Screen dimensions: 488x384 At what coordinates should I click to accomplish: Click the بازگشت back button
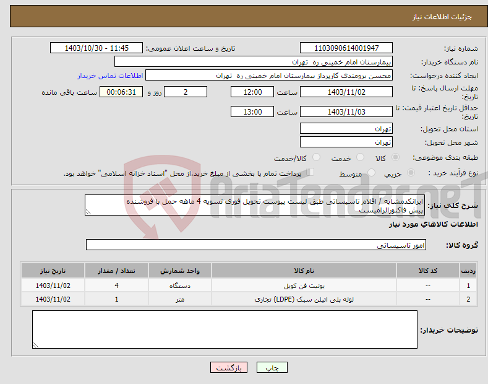[229, 367]
